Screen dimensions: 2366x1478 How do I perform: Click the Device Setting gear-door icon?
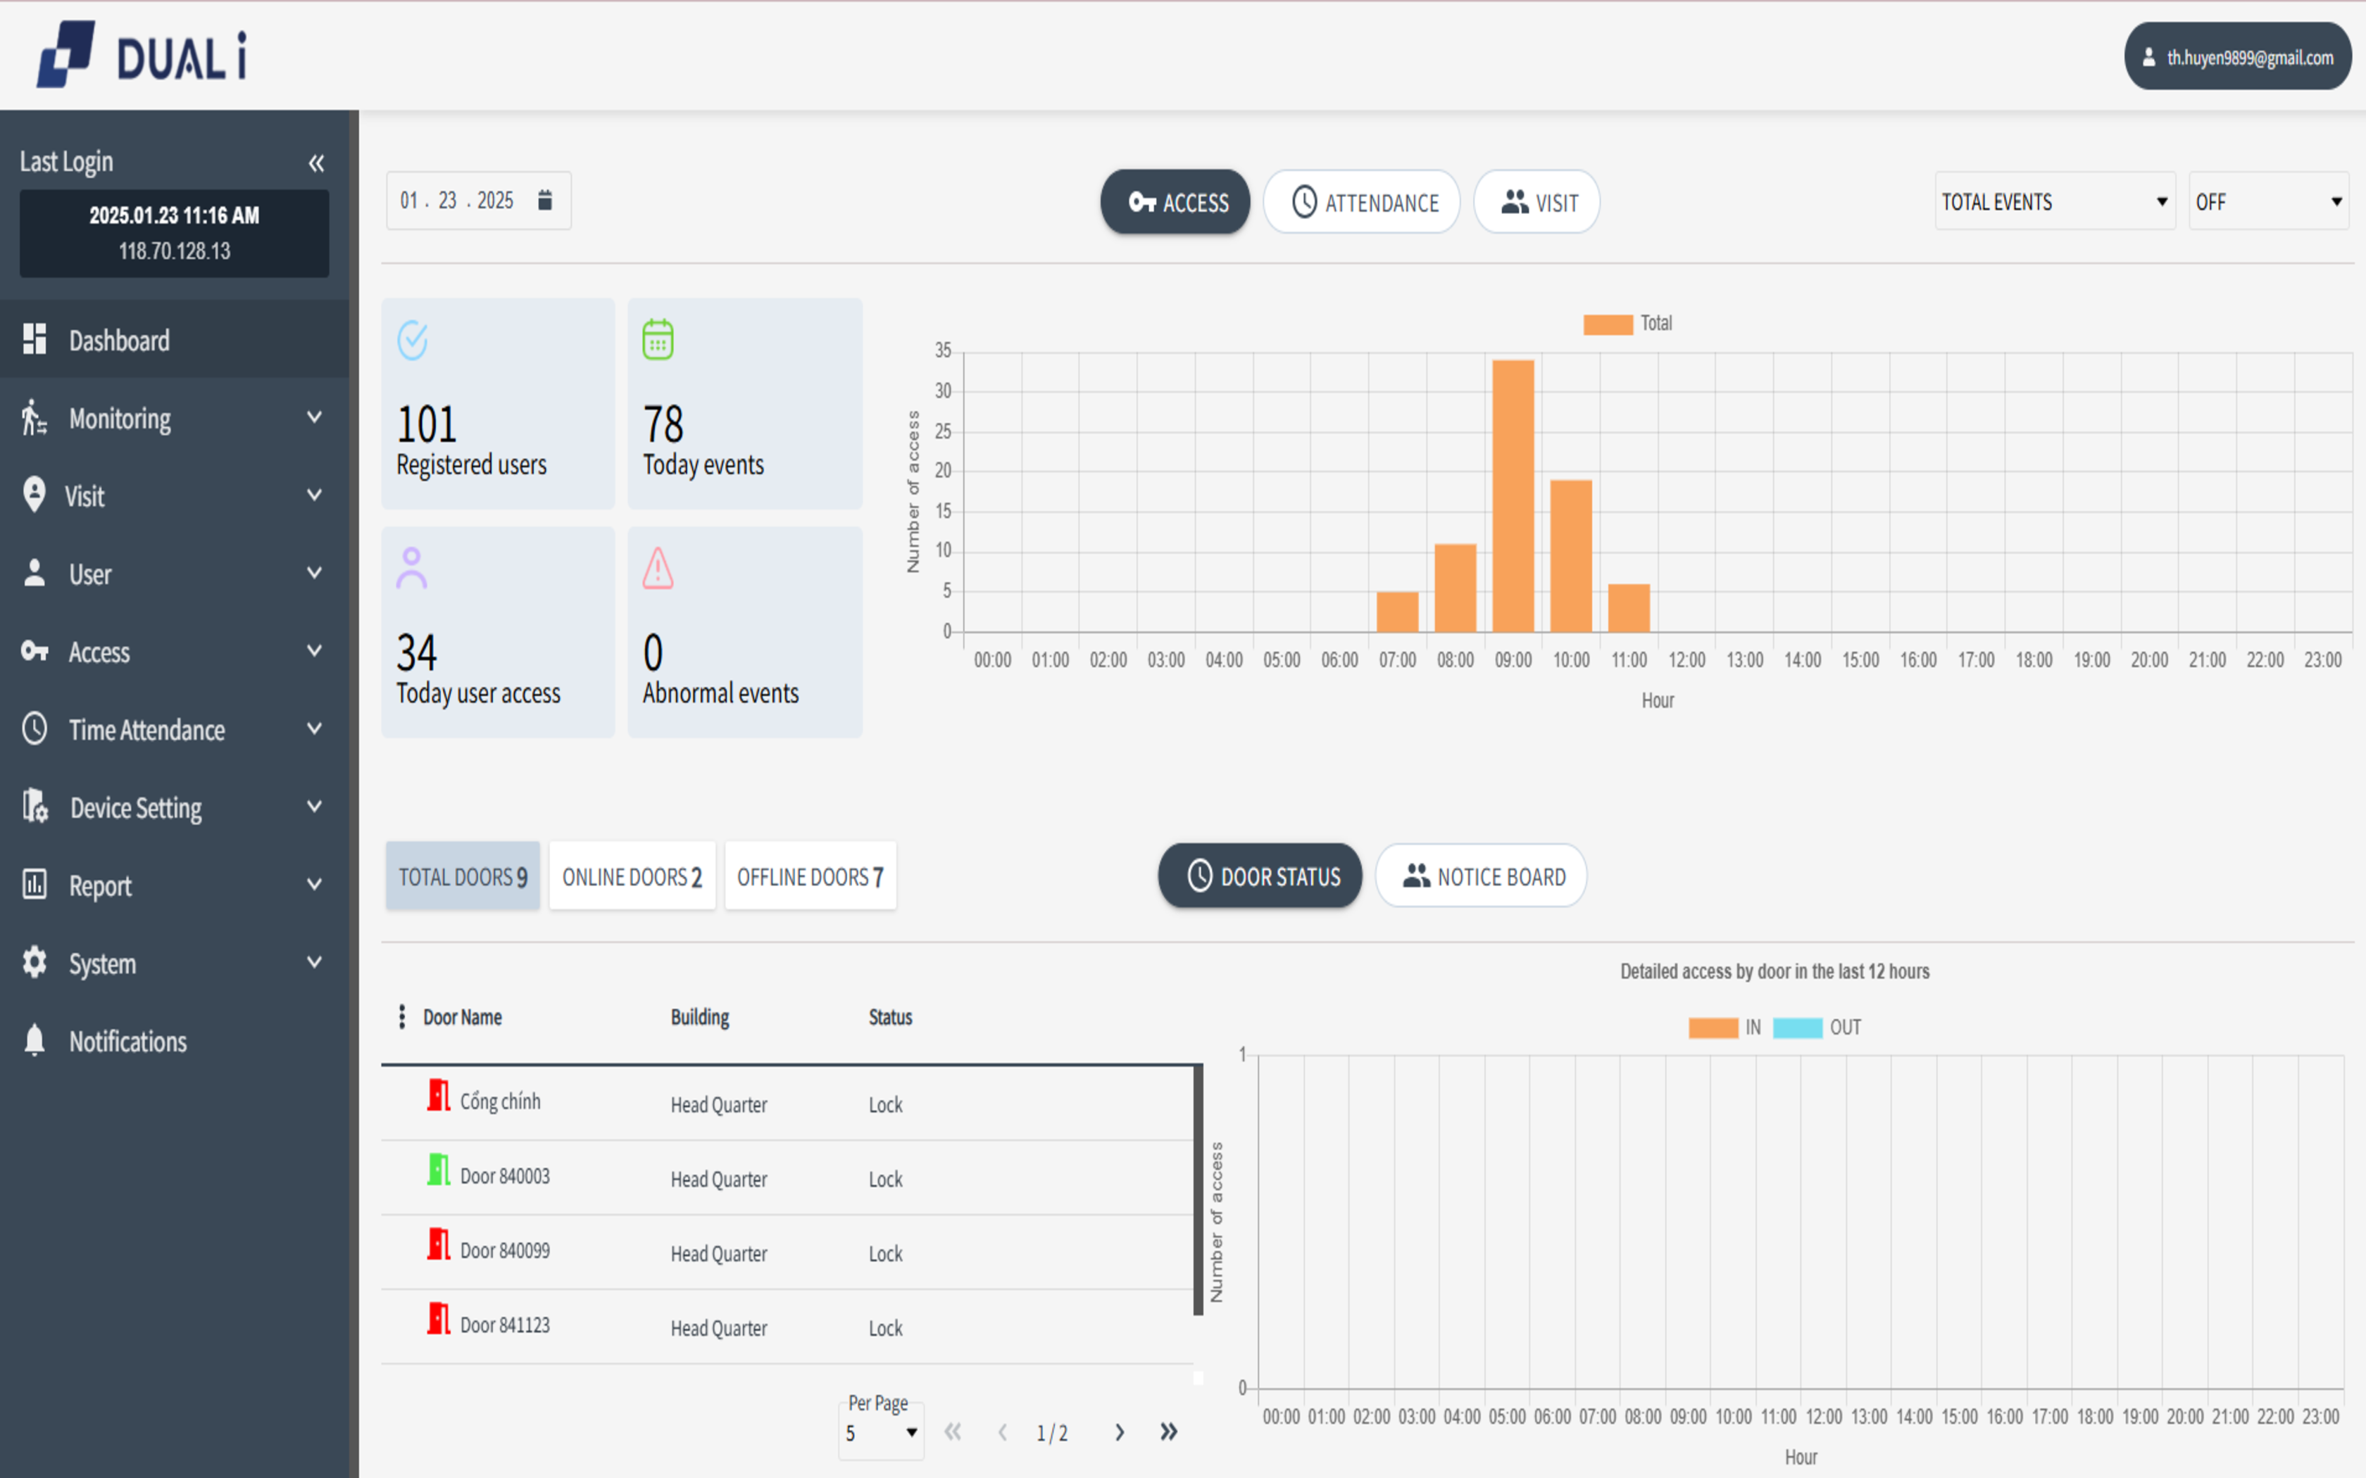35,807
